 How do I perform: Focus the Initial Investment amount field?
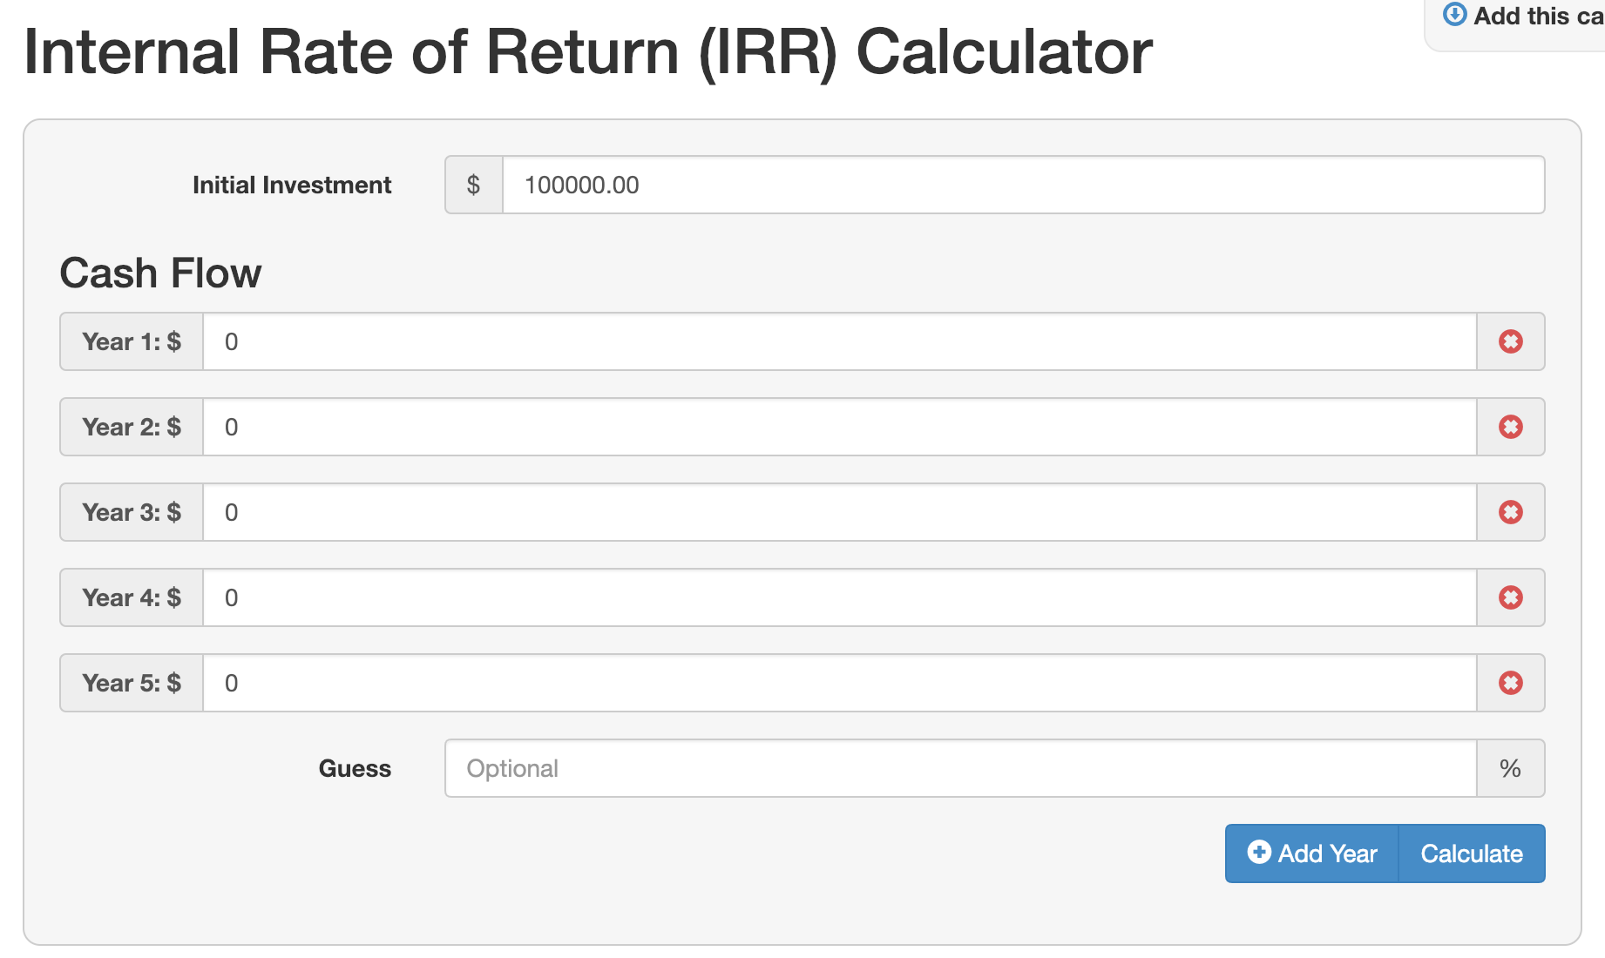(x=1023, y=185)
